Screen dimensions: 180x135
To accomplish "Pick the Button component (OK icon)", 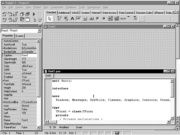I will coord(91,18).
